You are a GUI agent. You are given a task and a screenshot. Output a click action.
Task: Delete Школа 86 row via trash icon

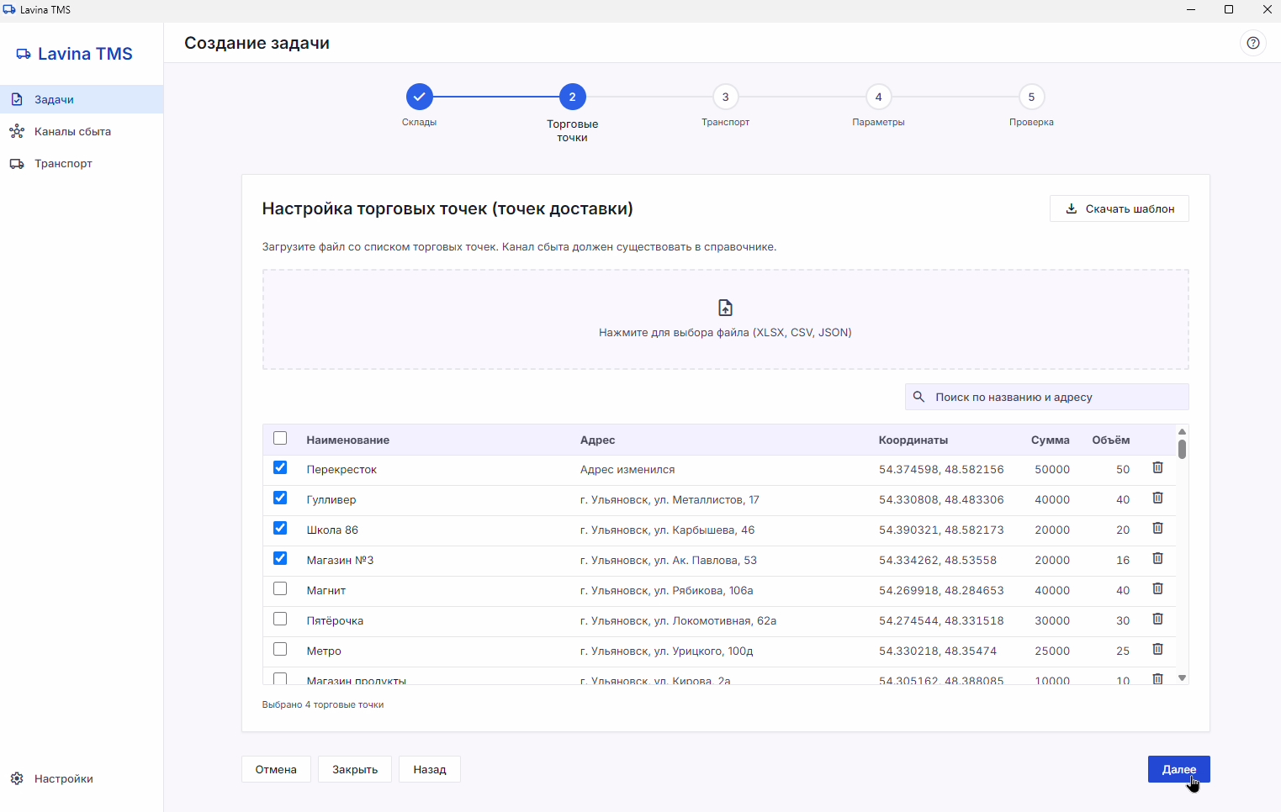(x=1157, y=529)
